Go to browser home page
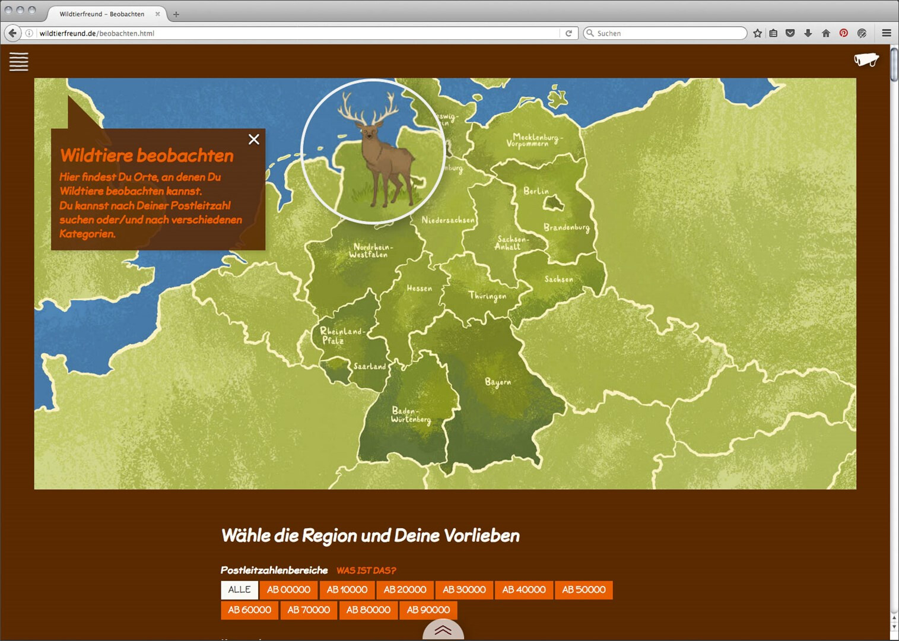Viewport: 899px width, 641px height. tap(825, 33)
